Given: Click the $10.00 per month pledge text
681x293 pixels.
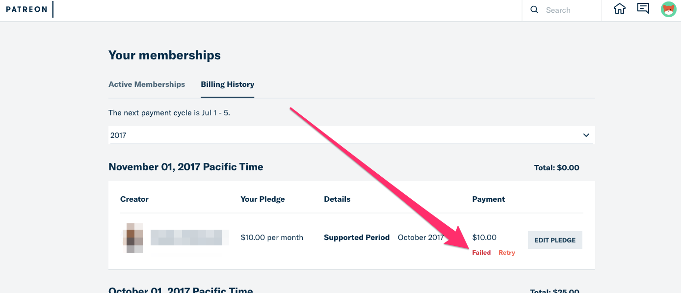Looking at the screenshot, I should tap(272, 238).
